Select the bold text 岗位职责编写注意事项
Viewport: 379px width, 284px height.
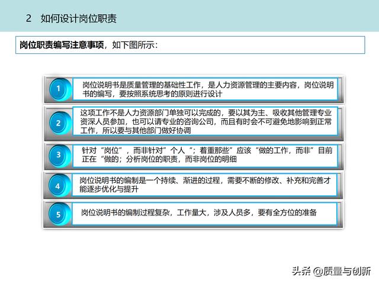(x=61, y=46)
